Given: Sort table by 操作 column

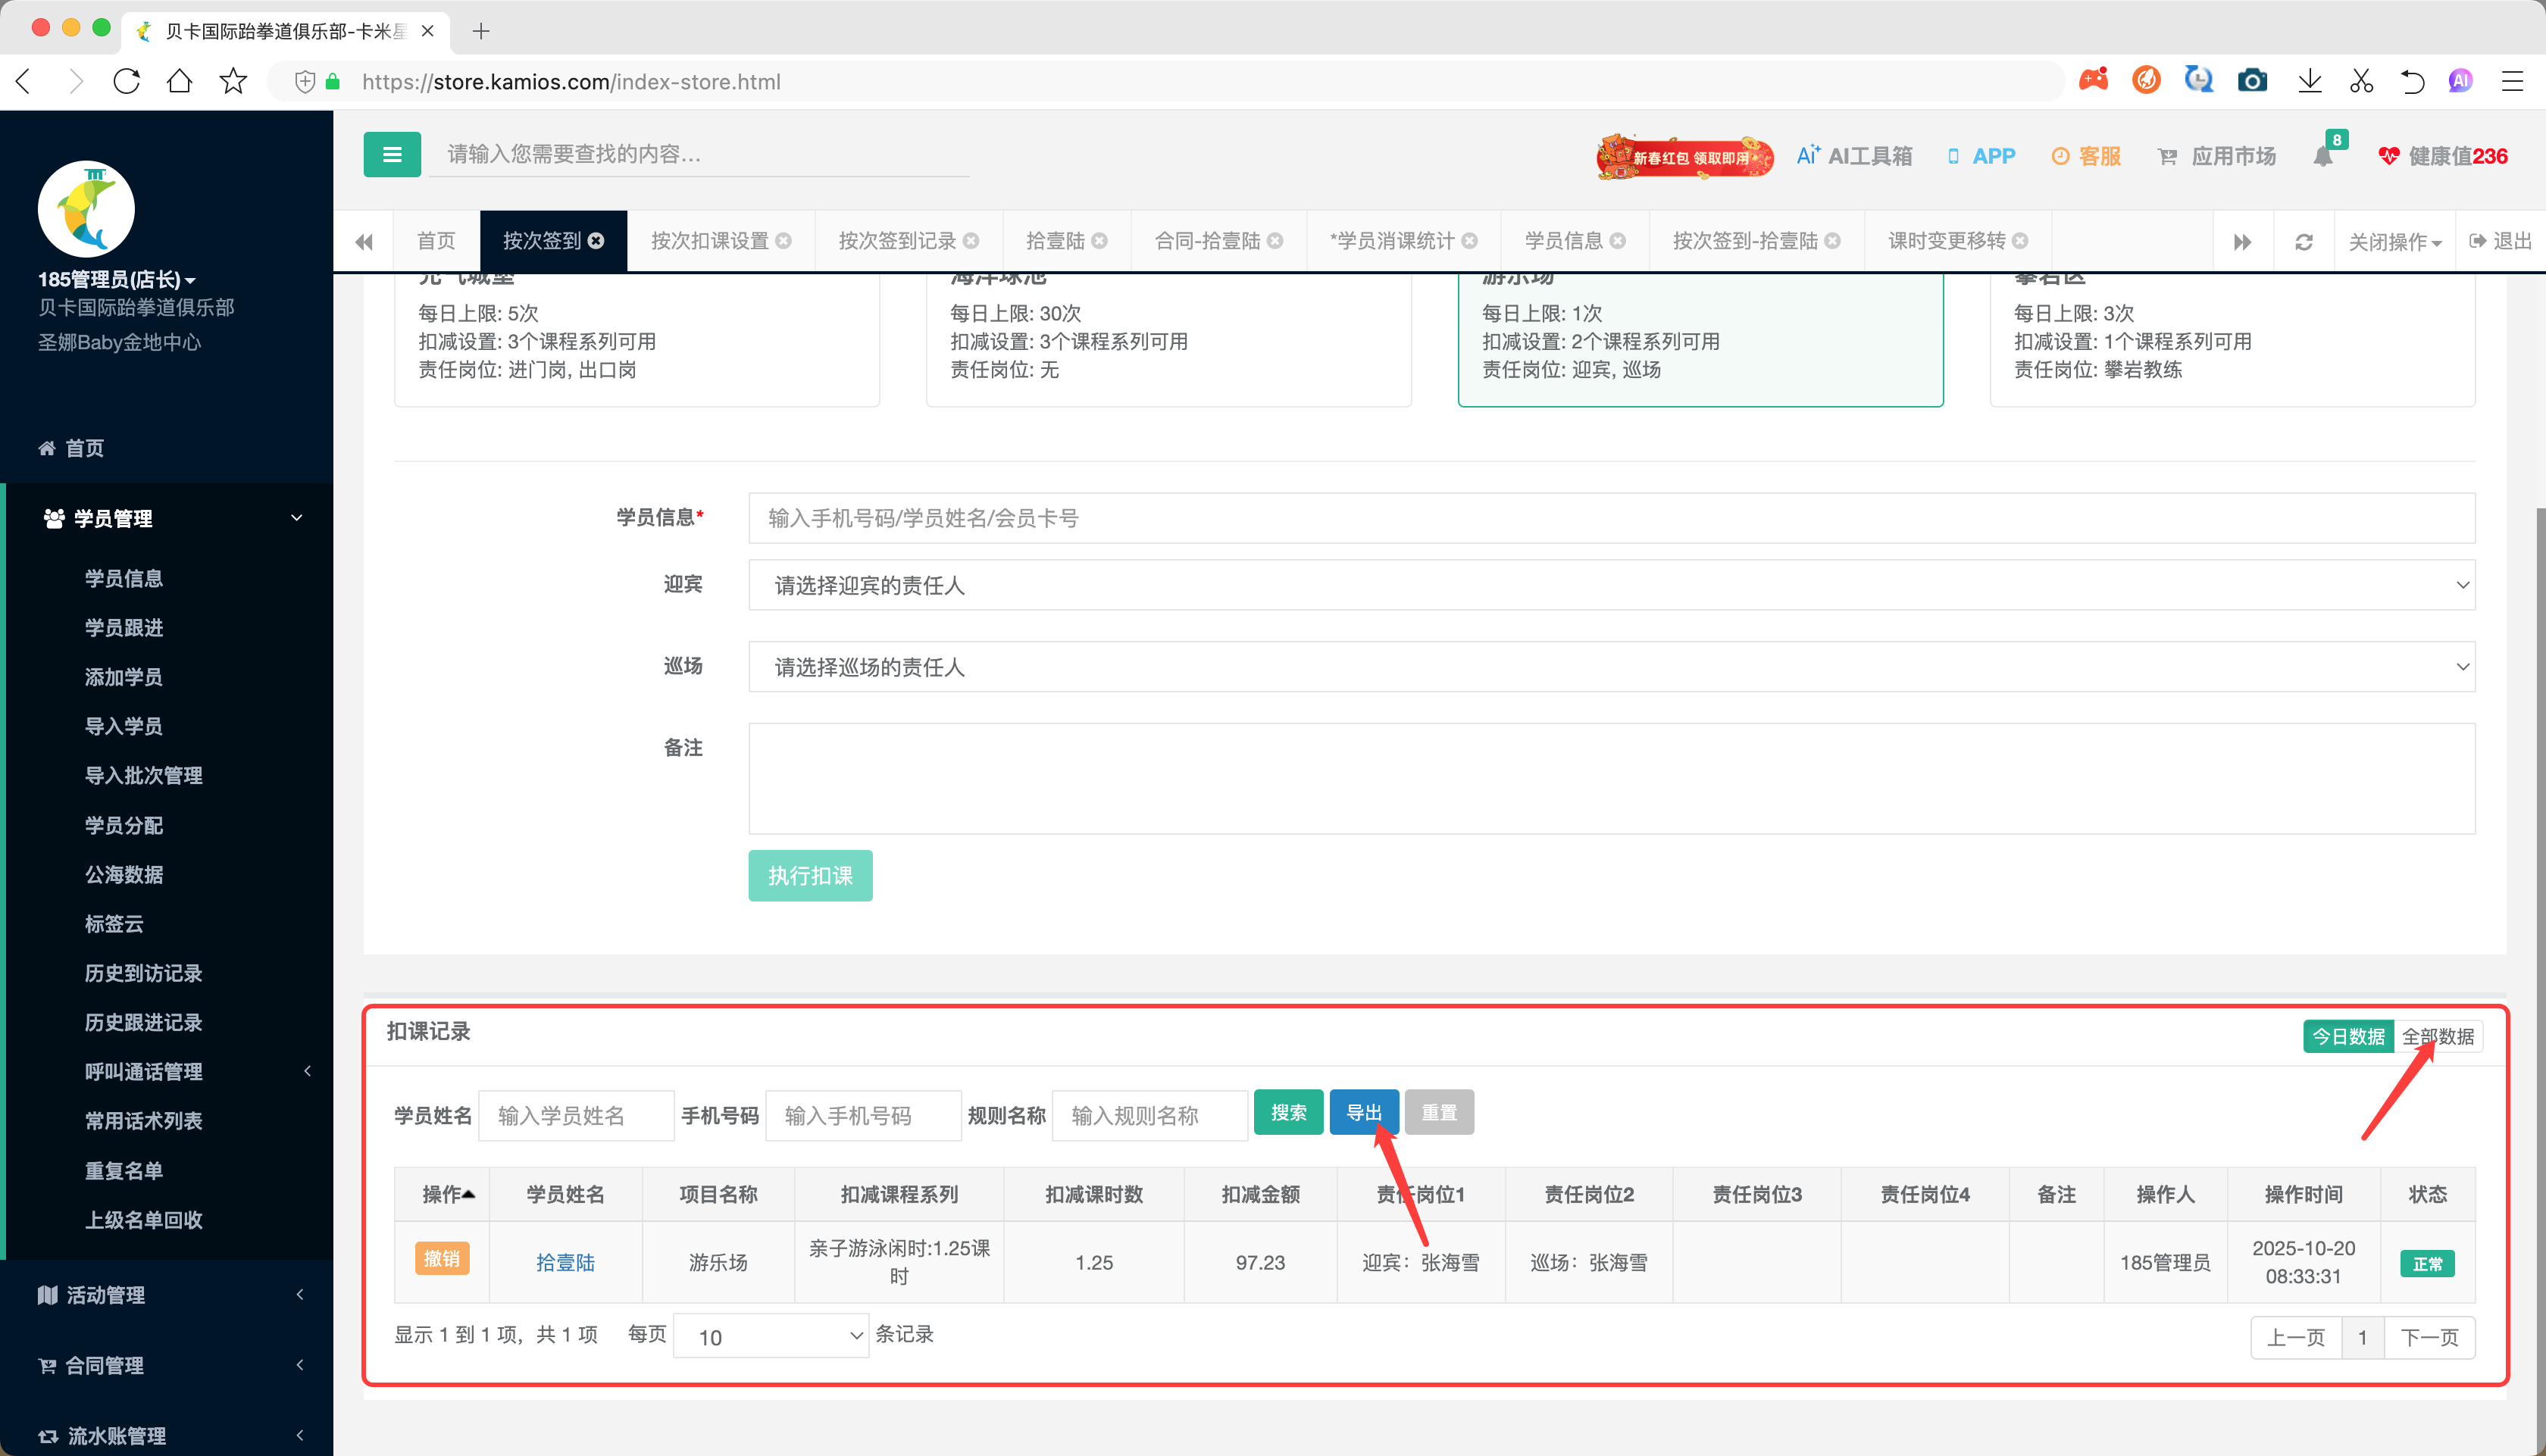Looking at the screenshot, I should point(447,1194).
